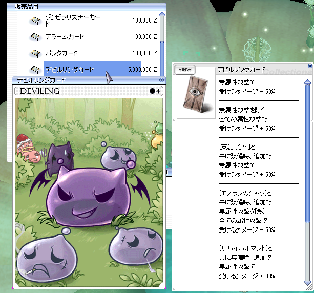
Task: Click the 販売品目 list scrollbar thumb
Action: (162, 58)
